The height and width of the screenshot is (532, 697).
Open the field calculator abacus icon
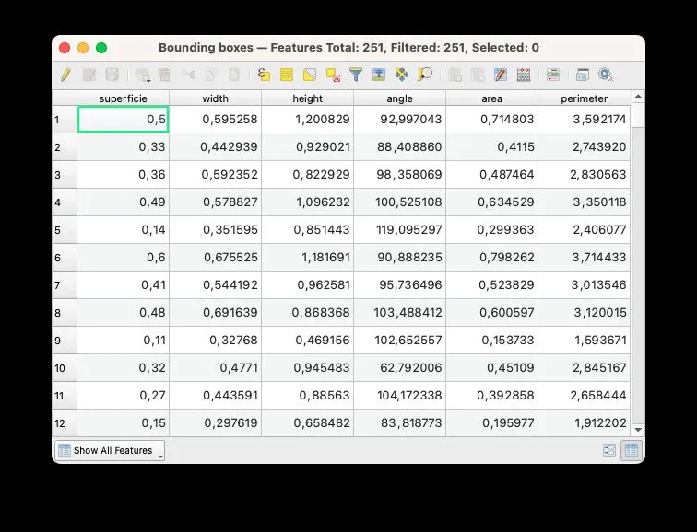point(524,75)
